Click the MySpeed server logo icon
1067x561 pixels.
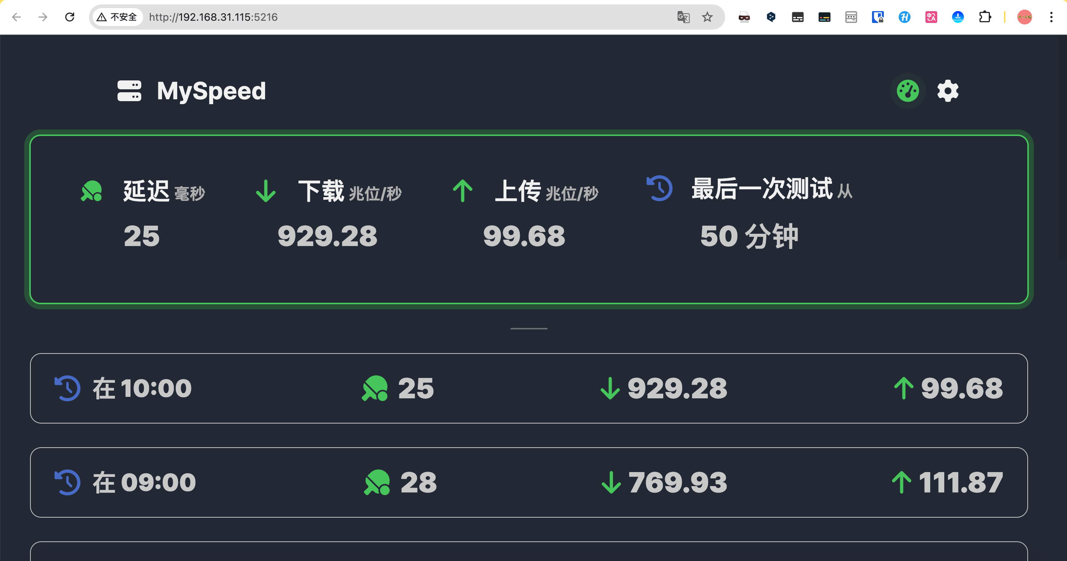tap(129, 91)
